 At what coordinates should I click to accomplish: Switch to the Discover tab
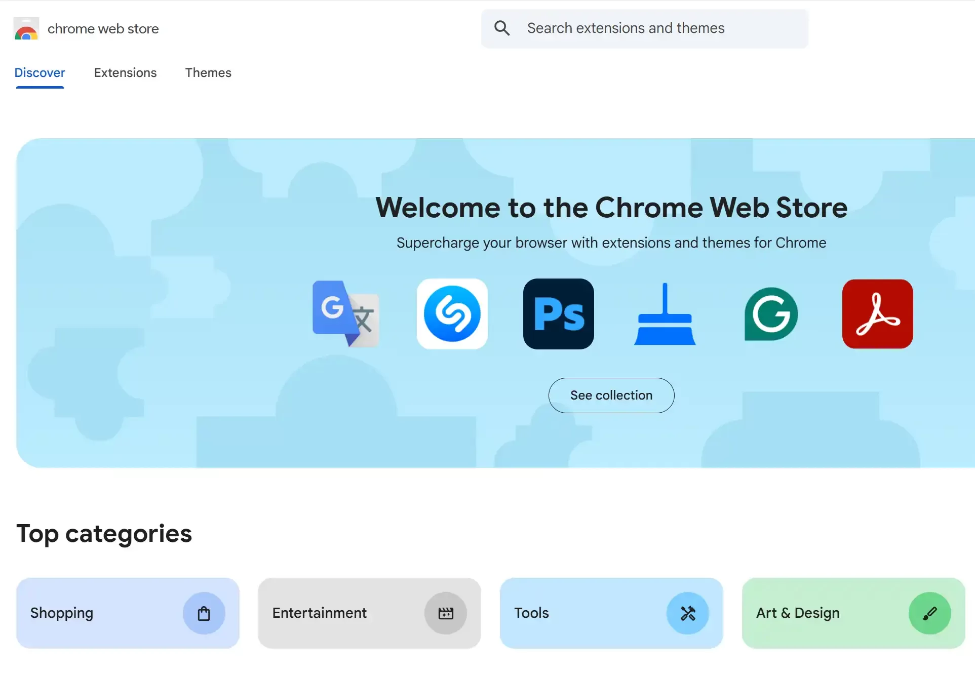[x=40, y=73]
